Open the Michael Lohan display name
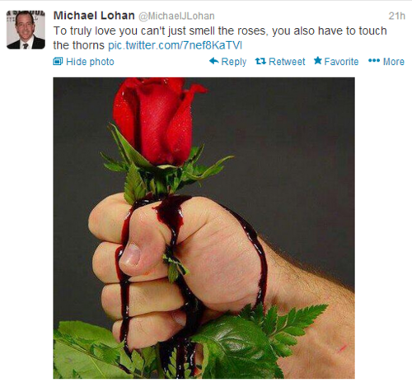Image resolution: width=412 pixels, height=387 pixels. [x=94, y=16]
